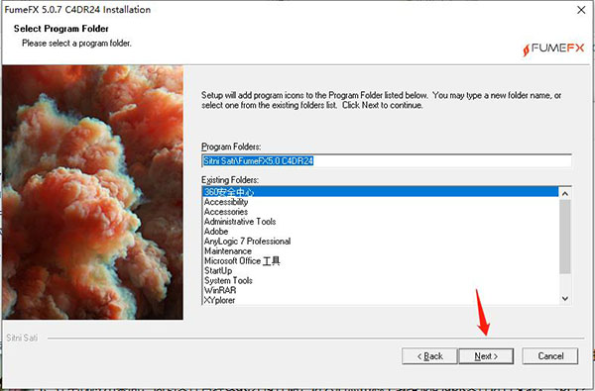Viewport: 595px width, 391px height.
Task: Click the FumeFX logo
Action: [x=553, y=49]
